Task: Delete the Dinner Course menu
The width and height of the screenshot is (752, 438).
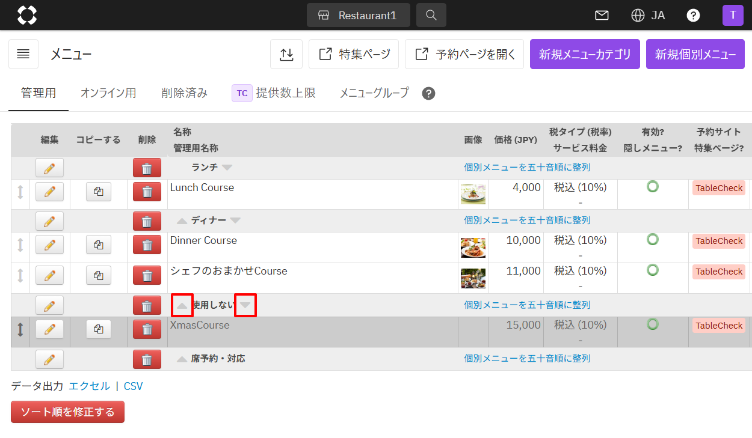Action: tap(147, 245)
